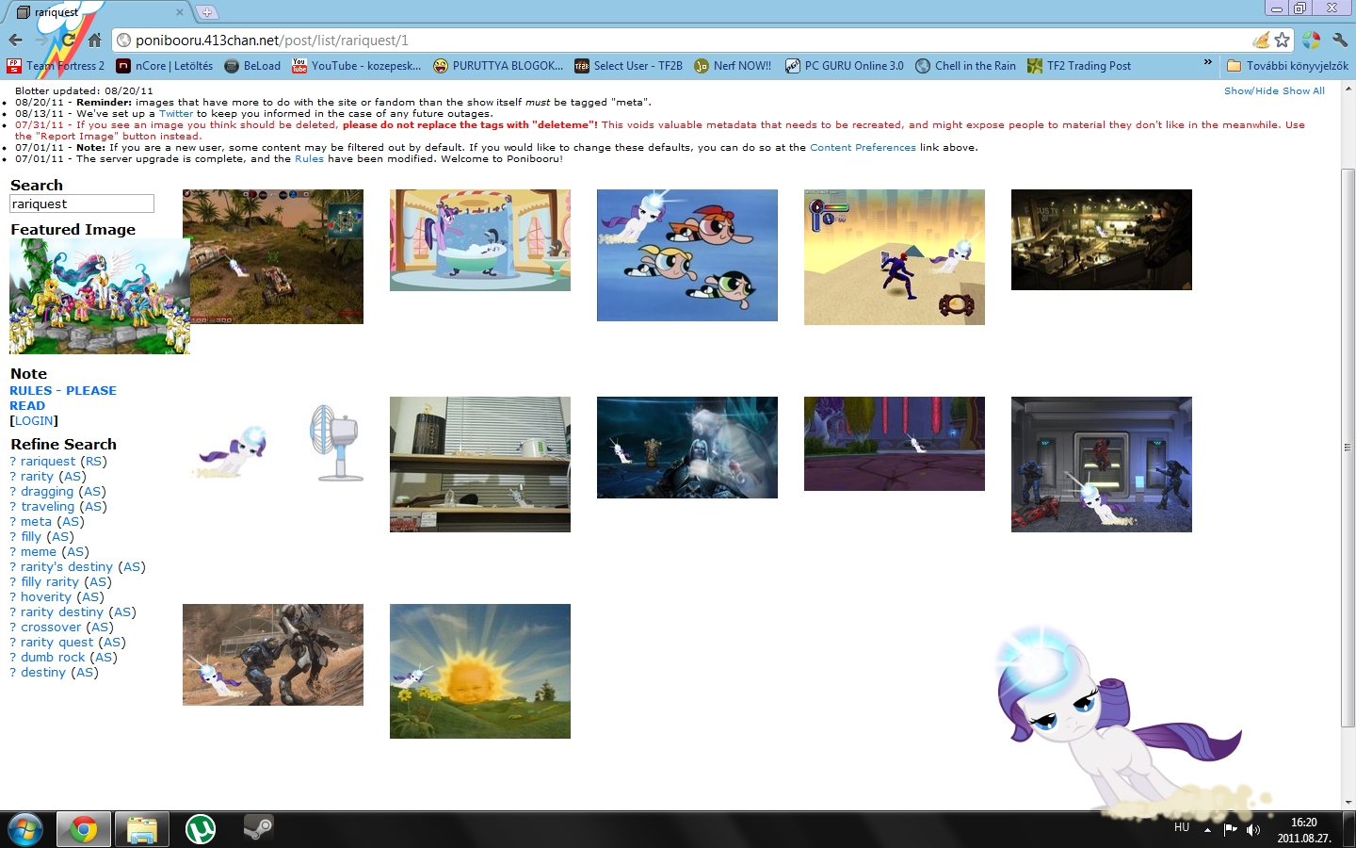Open the TF2 Trading Post bookmark
This screenshot has width=1356, height=848.
1079,66
